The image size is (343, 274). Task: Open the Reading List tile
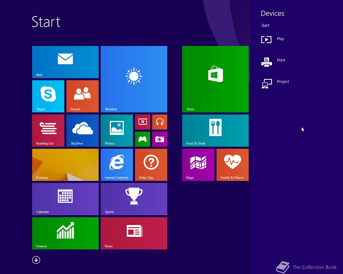(48, 131)
